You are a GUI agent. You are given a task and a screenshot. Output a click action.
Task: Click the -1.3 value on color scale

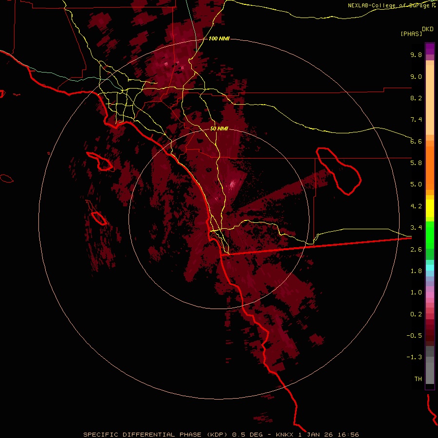coord(414,357)
